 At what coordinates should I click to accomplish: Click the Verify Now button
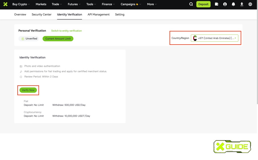tap(28, 90)
